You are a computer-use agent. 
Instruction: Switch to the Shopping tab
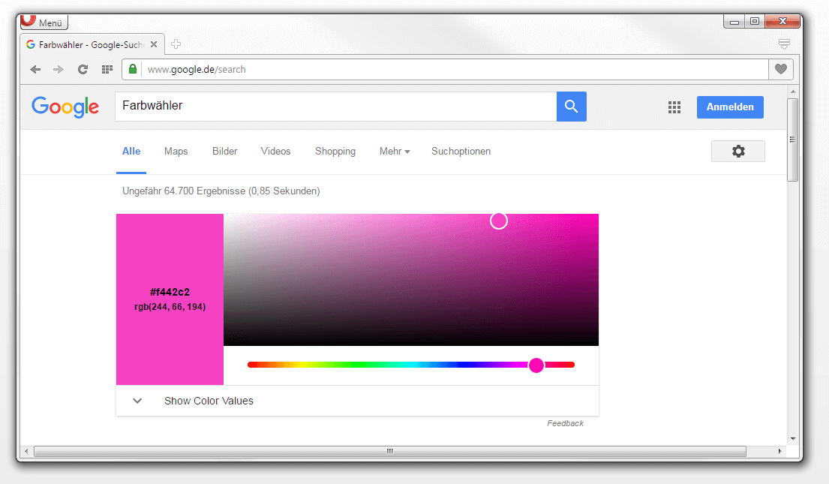[335, 152]
